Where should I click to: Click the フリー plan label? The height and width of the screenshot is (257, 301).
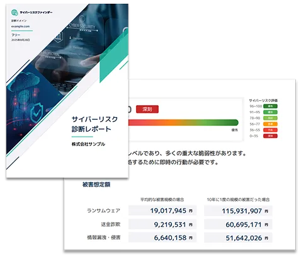[16, 35]
